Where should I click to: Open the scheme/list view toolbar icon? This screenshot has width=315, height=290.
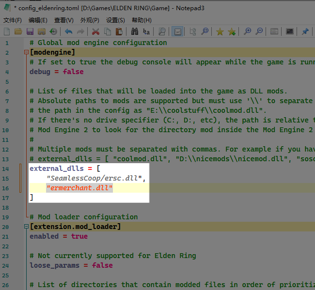[274, 31]
